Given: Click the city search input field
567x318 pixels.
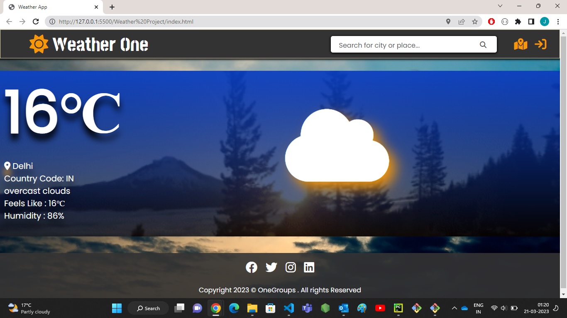Looking at the screenshot, I should [398, 45].
